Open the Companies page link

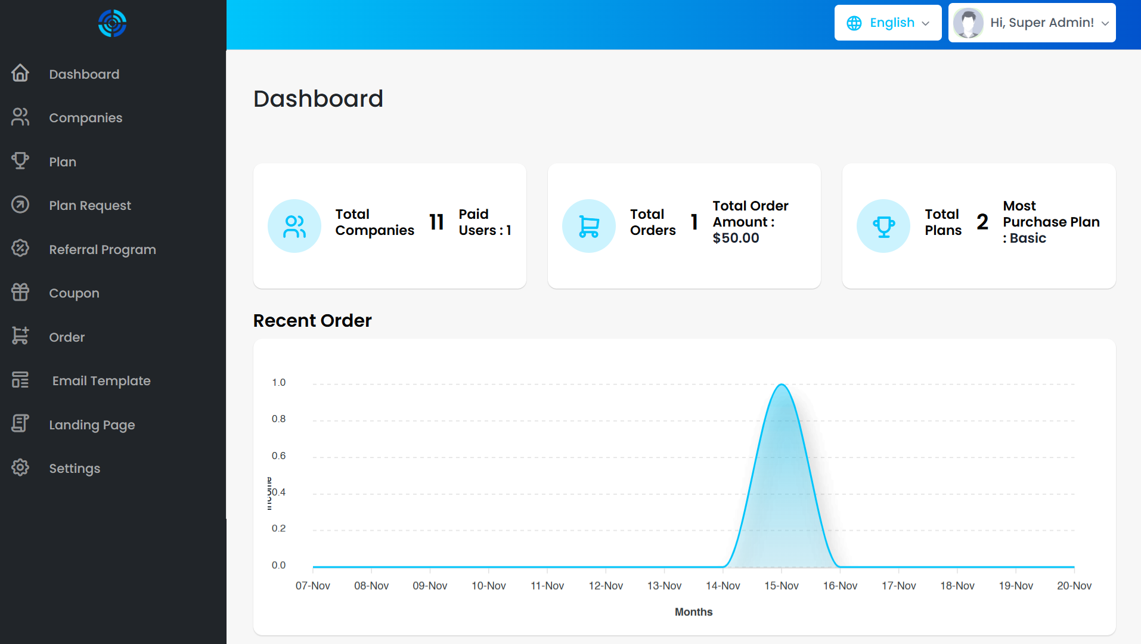(85, 117)
